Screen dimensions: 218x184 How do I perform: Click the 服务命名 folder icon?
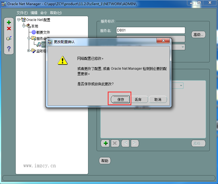[x=34, y=38]
